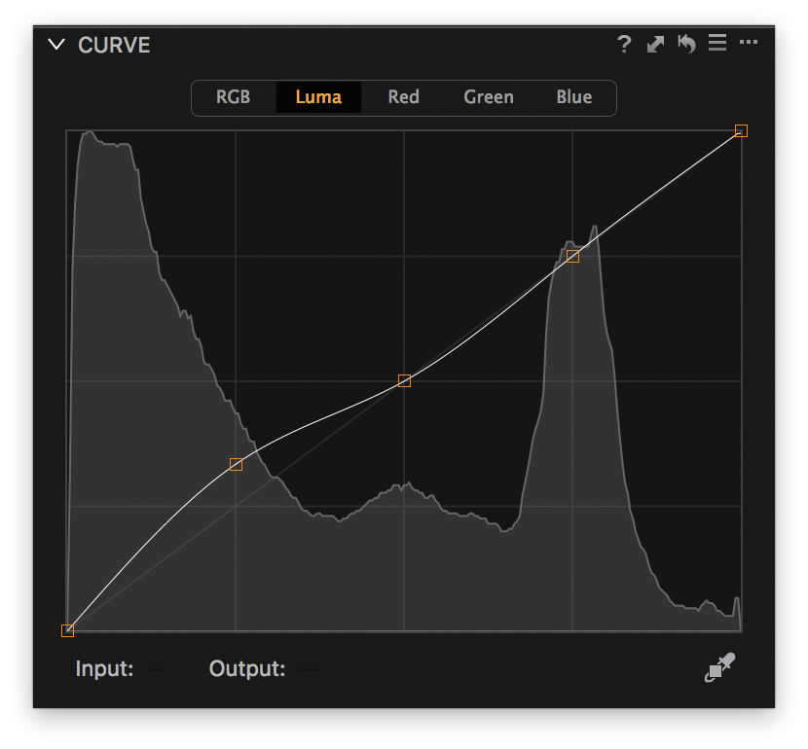Click the diagonal double-arrow icon in header
This screenshot has width=808, height=749.
click(655, 45)
